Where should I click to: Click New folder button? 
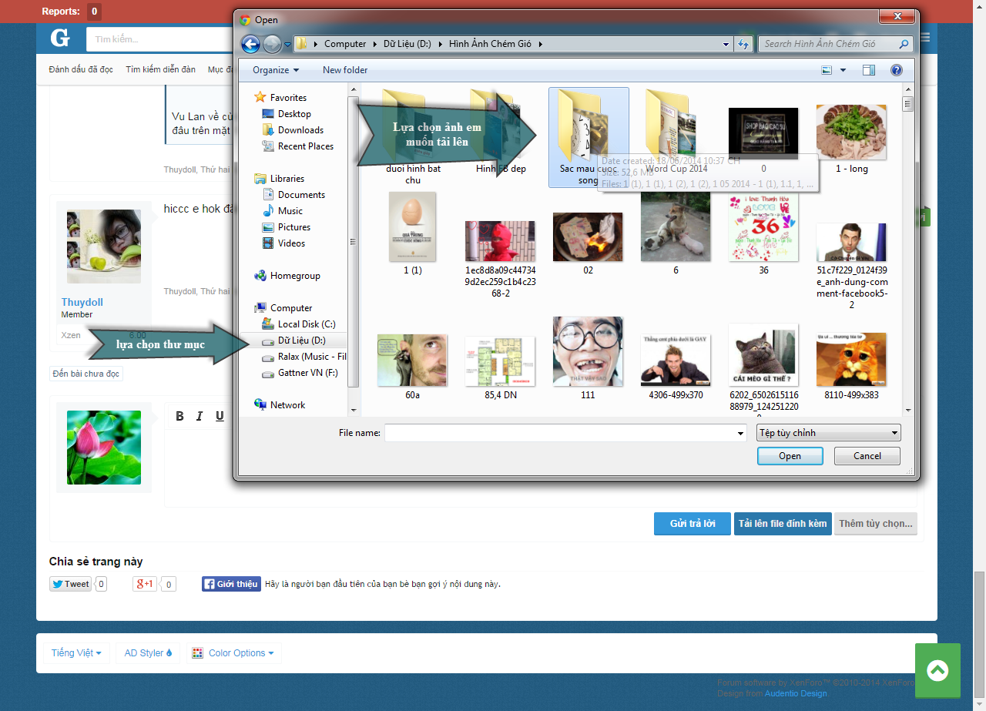(345, 70)
